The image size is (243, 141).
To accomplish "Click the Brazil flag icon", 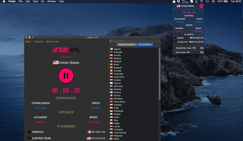I will click(111, 64).
